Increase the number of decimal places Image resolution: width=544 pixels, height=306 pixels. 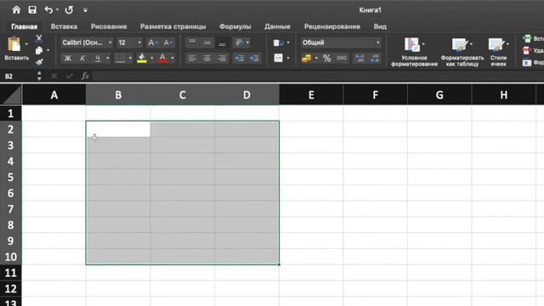[x=360, y=58]
